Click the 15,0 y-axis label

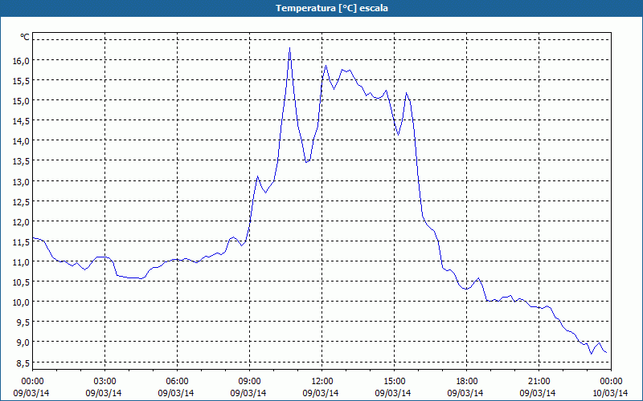pos(22,101)
